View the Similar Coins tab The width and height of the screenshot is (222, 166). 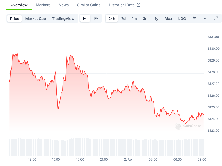pyautogui.click(x=88, y=5)
